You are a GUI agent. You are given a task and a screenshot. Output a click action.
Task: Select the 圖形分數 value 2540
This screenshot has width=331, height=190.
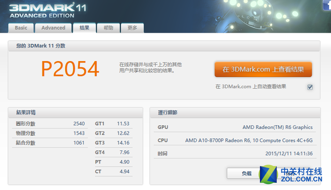click(79, 124)
